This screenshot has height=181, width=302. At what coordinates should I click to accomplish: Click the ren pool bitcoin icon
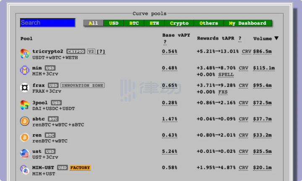tap(25, 137)
